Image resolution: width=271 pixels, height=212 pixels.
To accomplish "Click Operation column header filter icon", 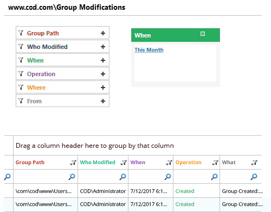I will point(215,163).
